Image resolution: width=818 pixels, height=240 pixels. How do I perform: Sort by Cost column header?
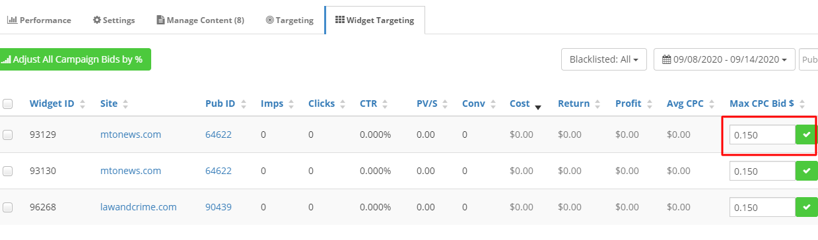click(526, 104)
